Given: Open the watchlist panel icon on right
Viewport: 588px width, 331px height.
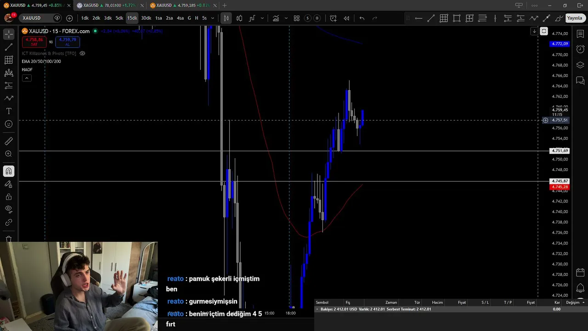Looking at the screenshot, I should click(x=580, y=34).
